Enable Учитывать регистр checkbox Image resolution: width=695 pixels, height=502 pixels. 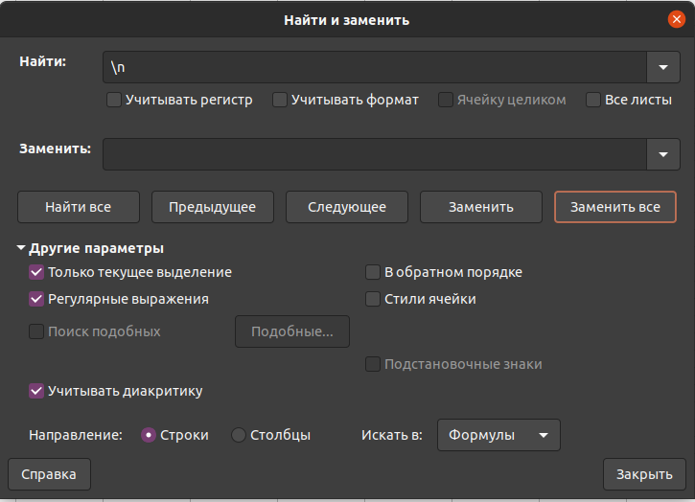[114, 100]
